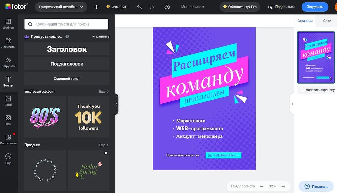Select the Присылайте резюме на text on canvas
The height and width of the screenshot is (193, 337).
(183, 155)
